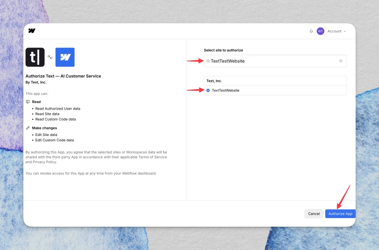Click the search magnifier icon
This screenshot has height=250, width=379.
(x=208, y=61)
